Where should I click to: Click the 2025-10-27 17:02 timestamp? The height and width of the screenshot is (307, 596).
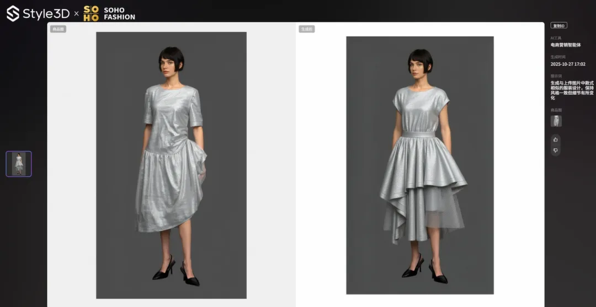coord(568,64)
